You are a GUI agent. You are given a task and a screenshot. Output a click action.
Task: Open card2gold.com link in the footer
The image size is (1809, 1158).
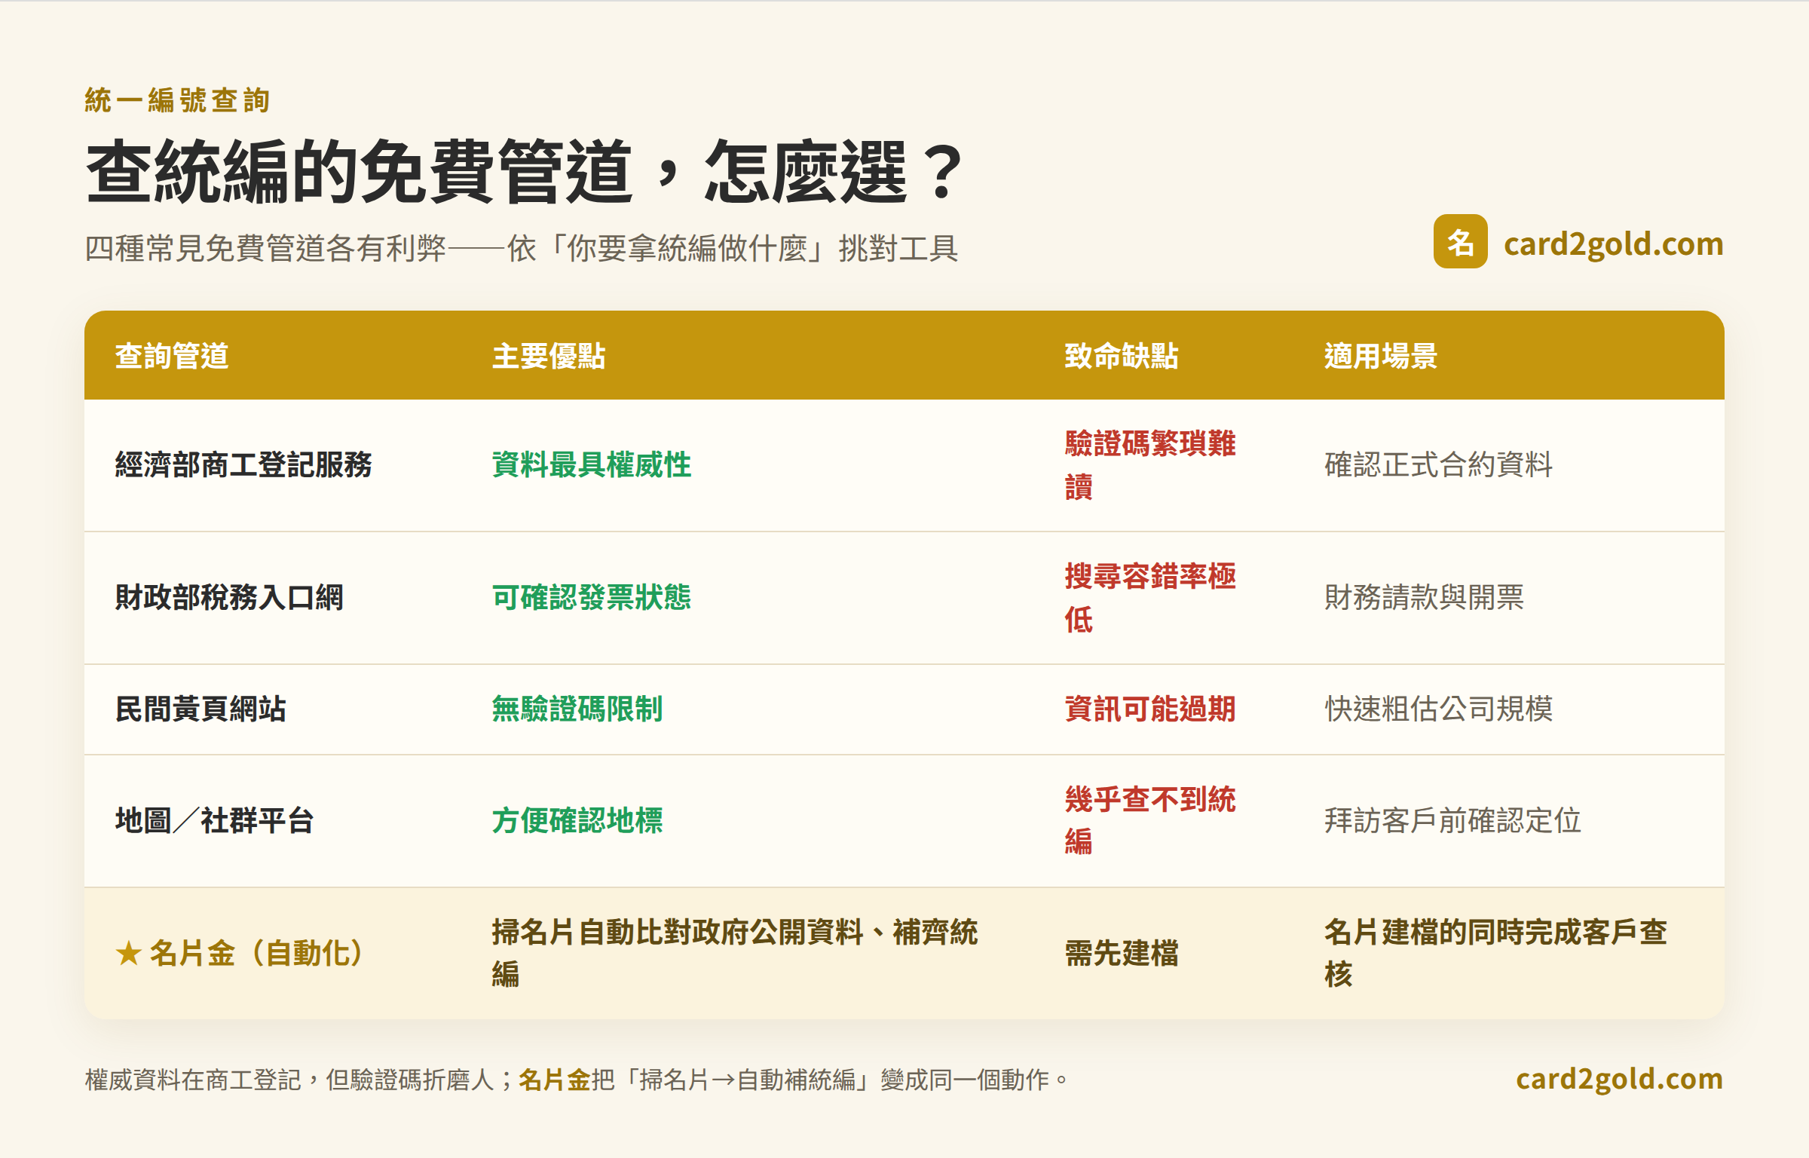pyautogui.click(x=1619, y=1079)
